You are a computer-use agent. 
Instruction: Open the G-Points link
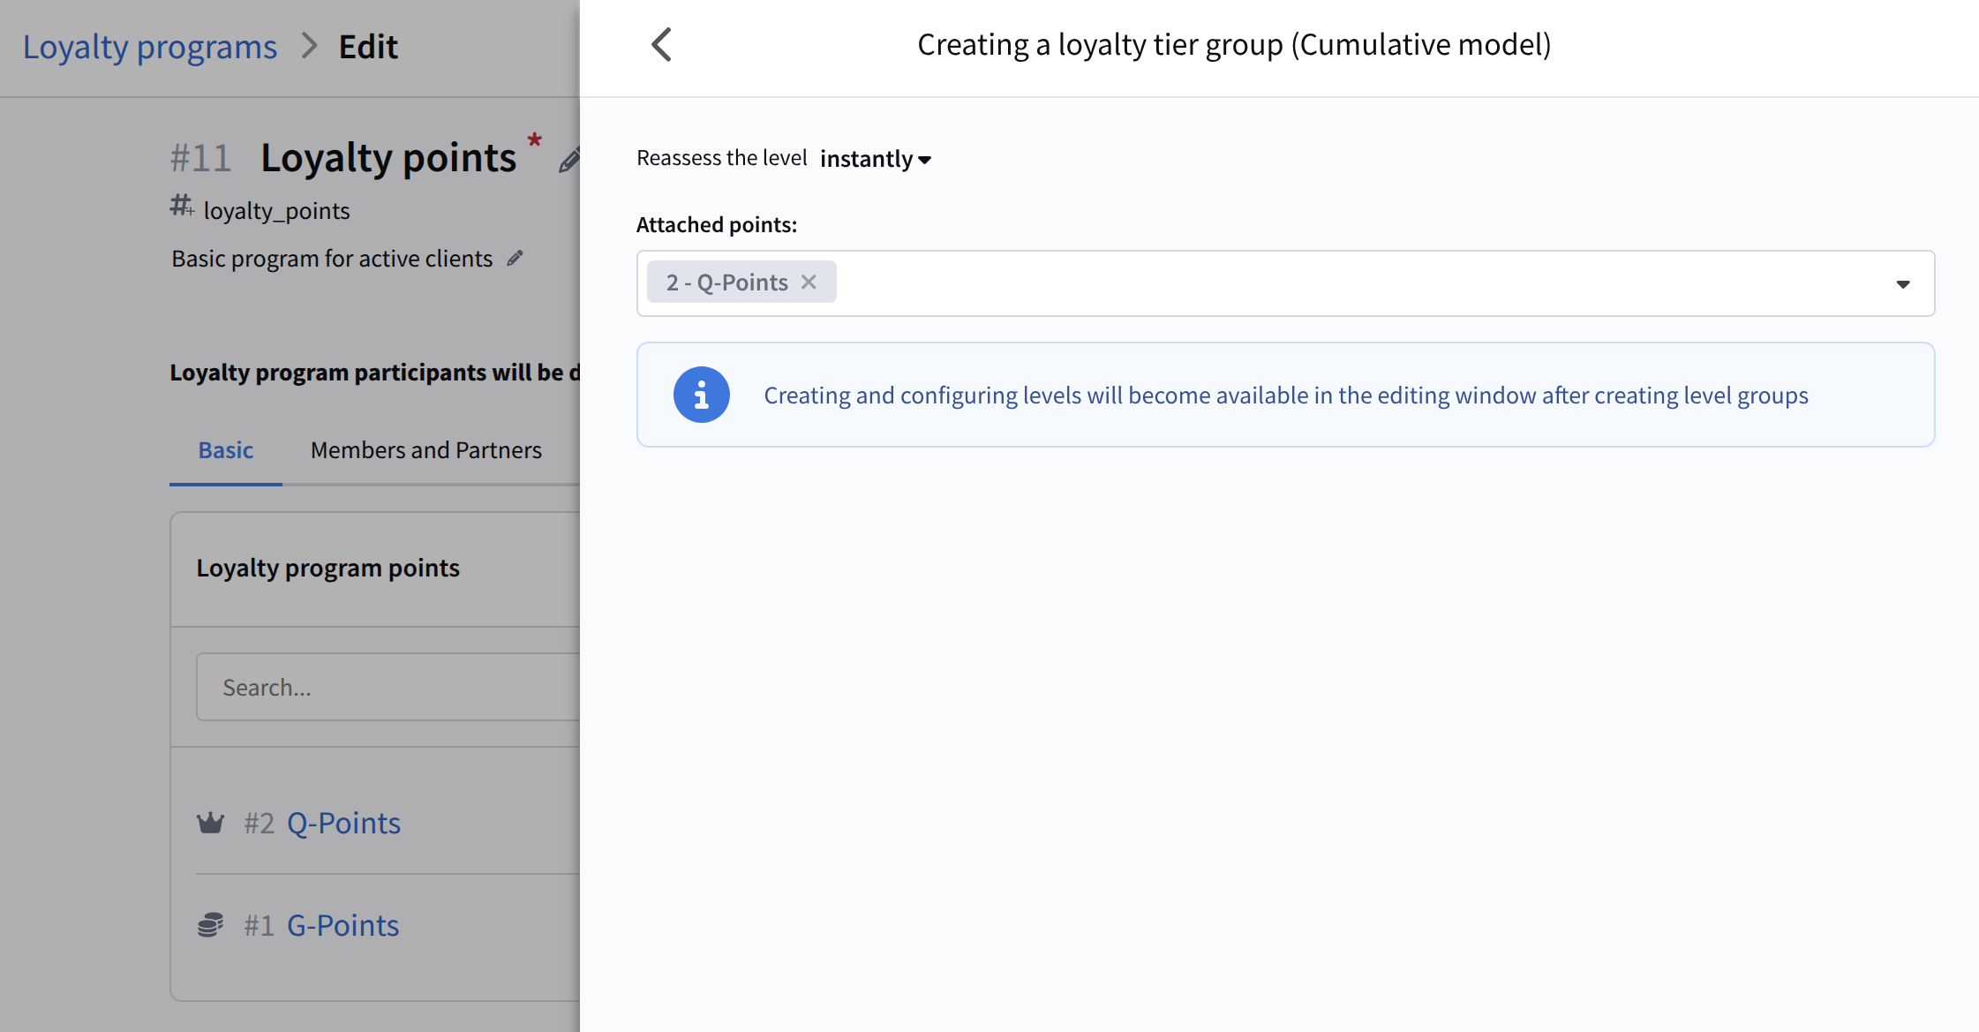[x=342, y=925]
